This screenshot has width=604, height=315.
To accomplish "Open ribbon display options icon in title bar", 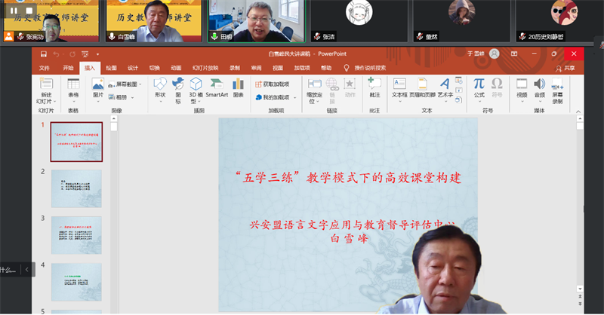I will pyautogui.click(x=514, y=54).
